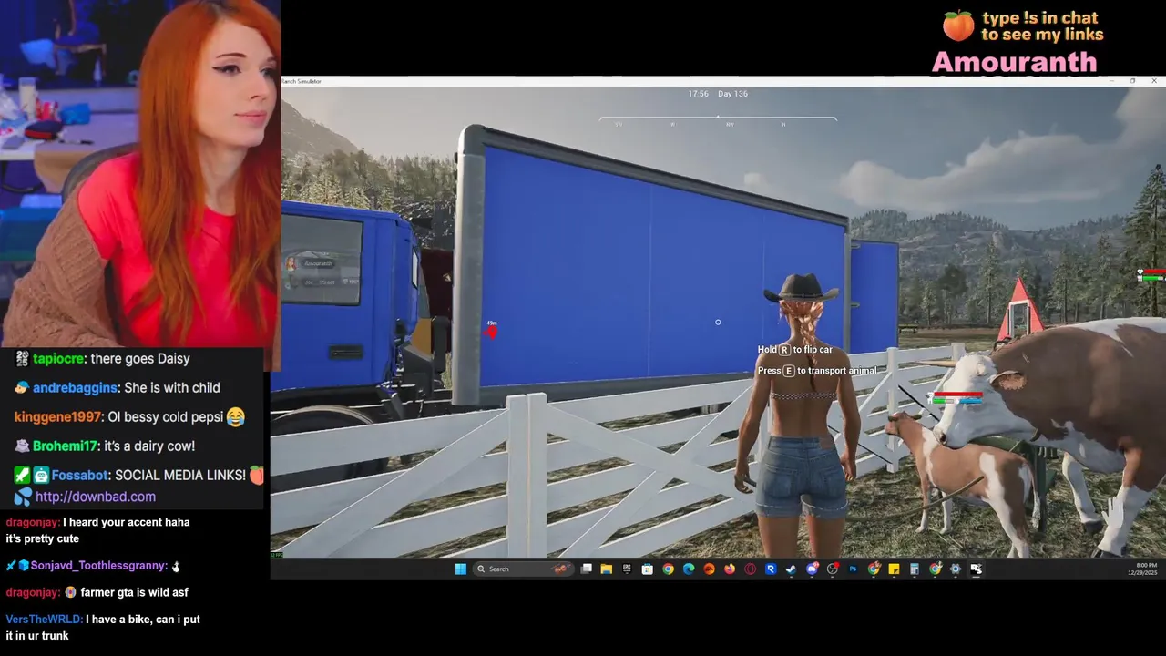Open the Windows Start menu
Screen dimensions: 1166x656
coord(461,569)
